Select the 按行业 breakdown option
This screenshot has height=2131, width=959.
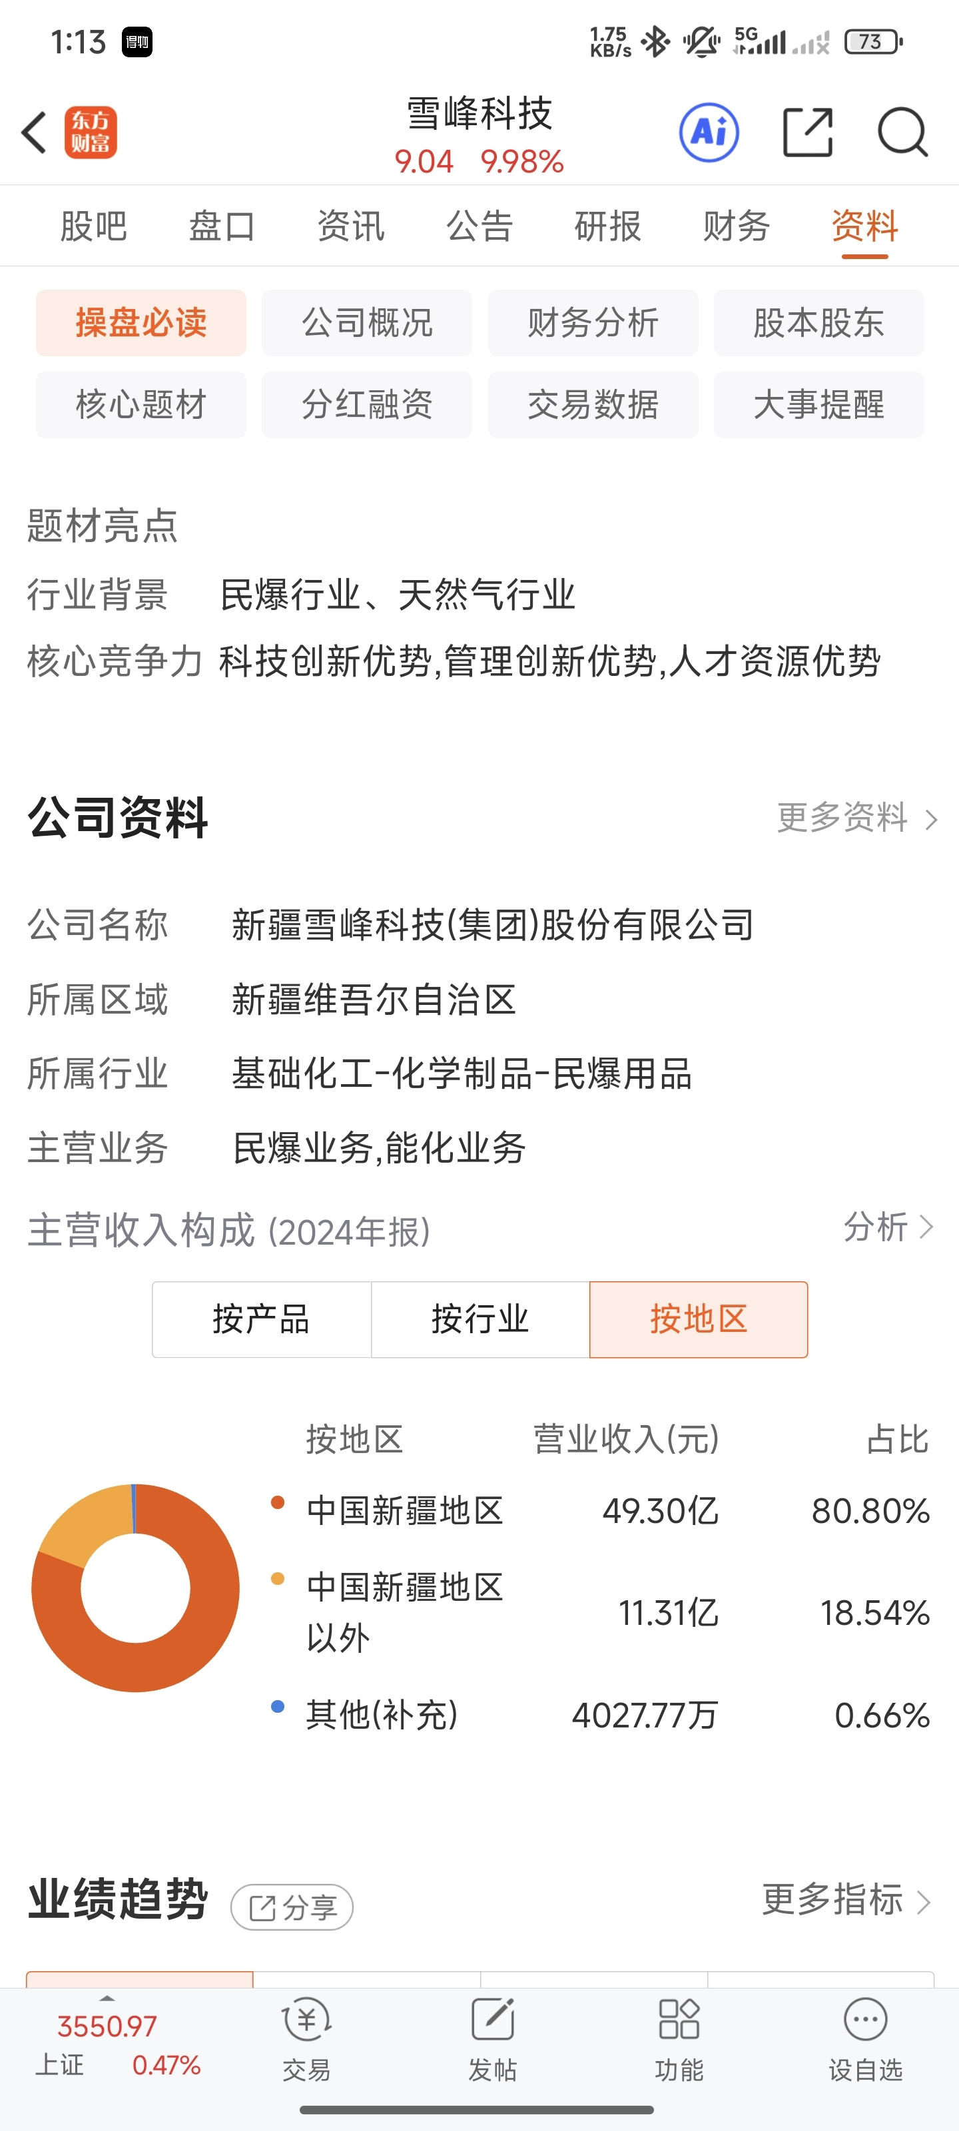click(480, 1319)
